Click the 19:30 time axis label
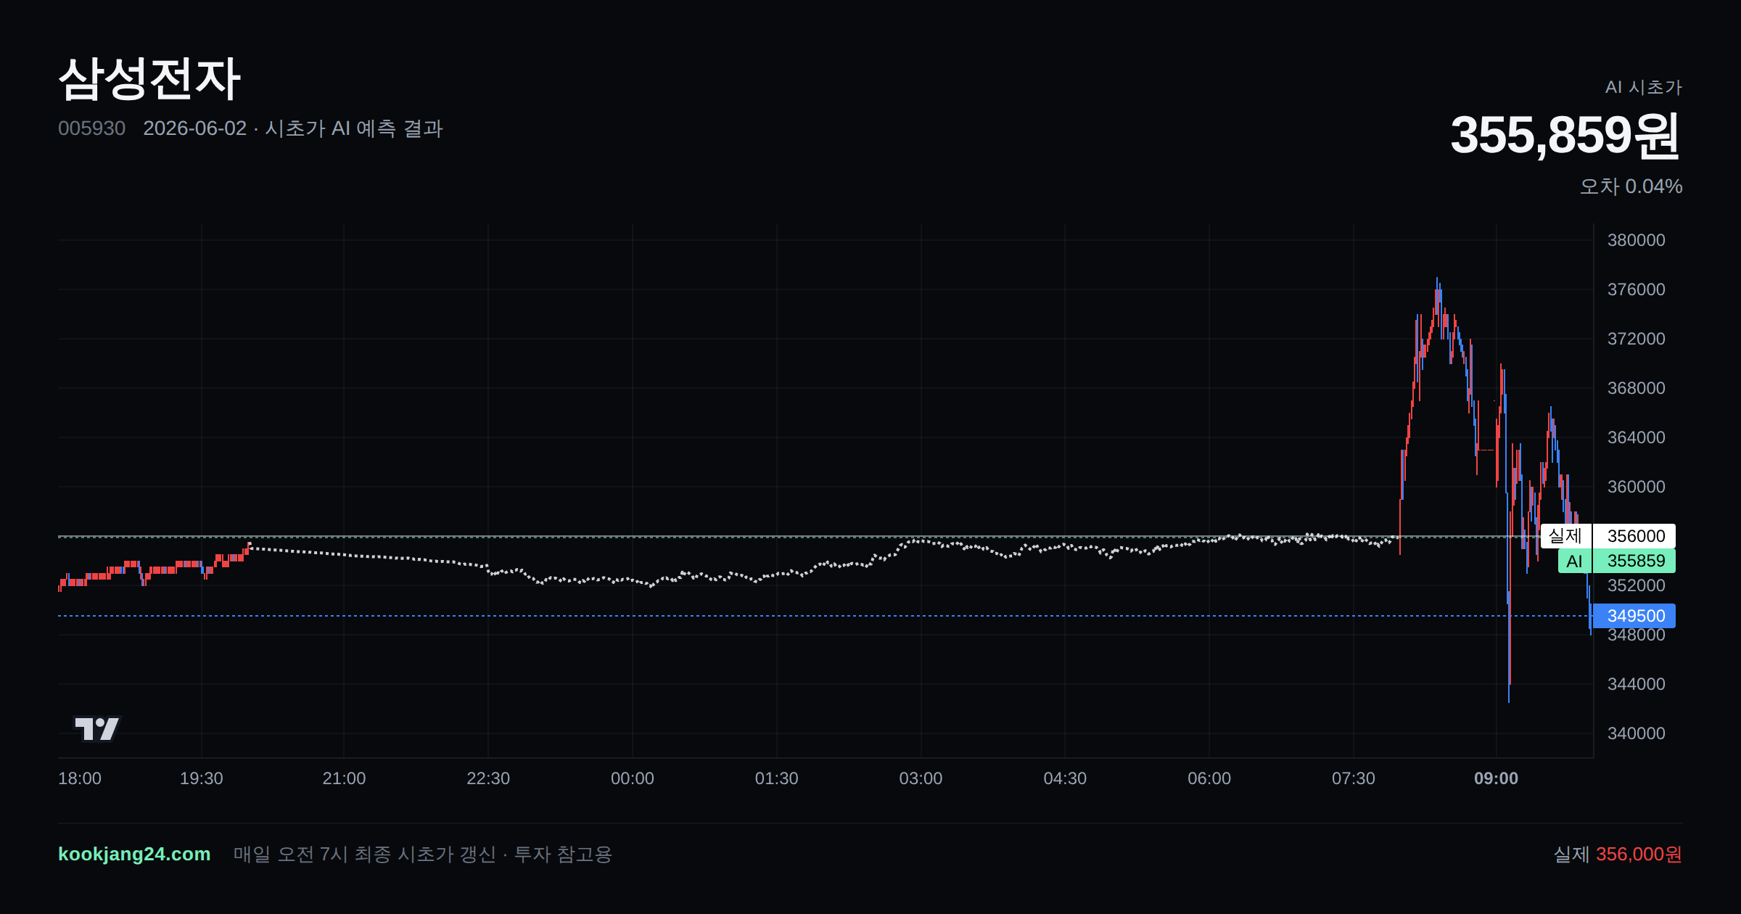 [202, 778]
